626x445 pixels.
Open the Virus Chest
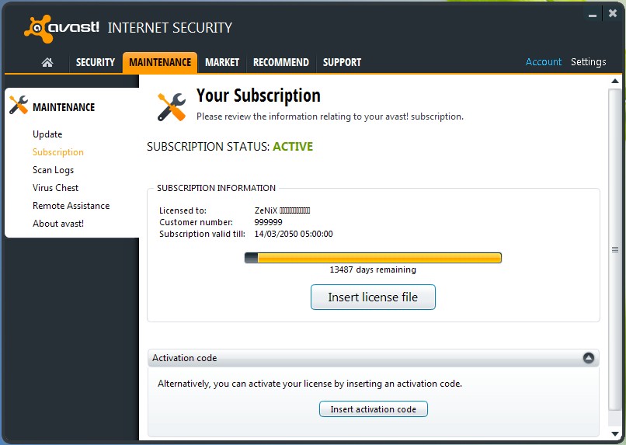coord(55,188)
